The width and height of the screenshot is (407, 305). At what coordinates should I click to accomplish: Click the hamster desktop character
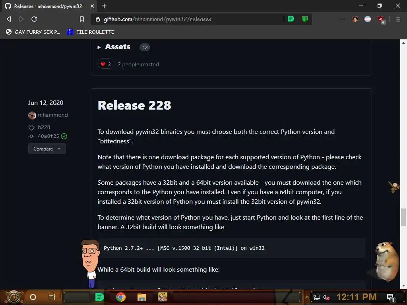pos(387,261)
